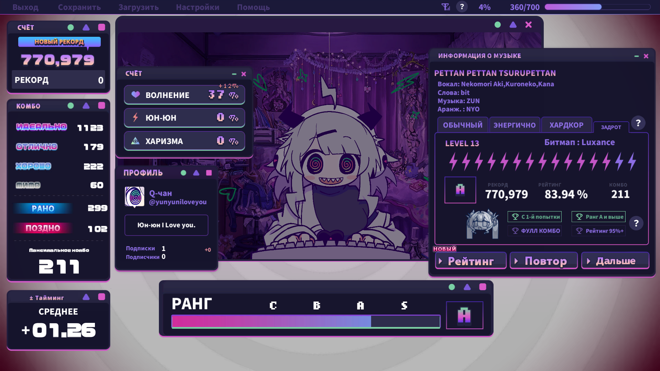Screen dimensions: 660x371
Task: Open the Помощь menu
Action: pyautogui.click(x=253, y=7)
